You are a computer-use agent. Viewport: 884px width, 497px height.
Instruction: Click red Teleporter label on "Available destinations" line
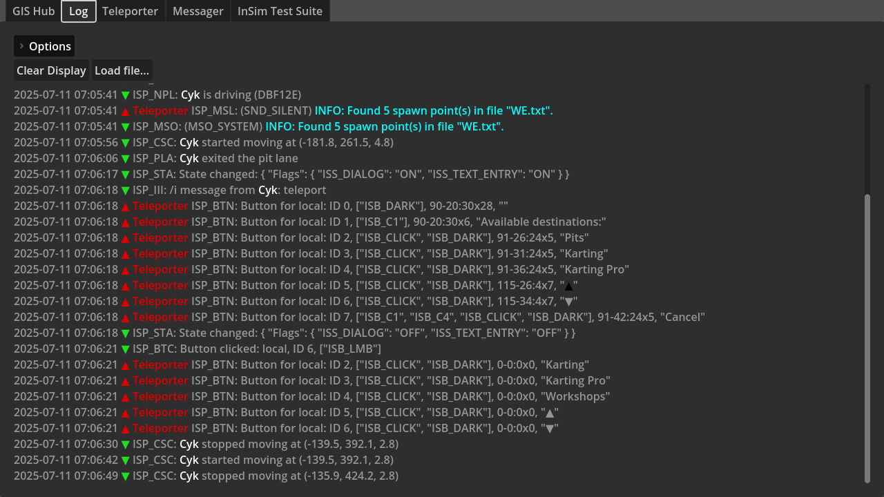[x=160, y=222]
